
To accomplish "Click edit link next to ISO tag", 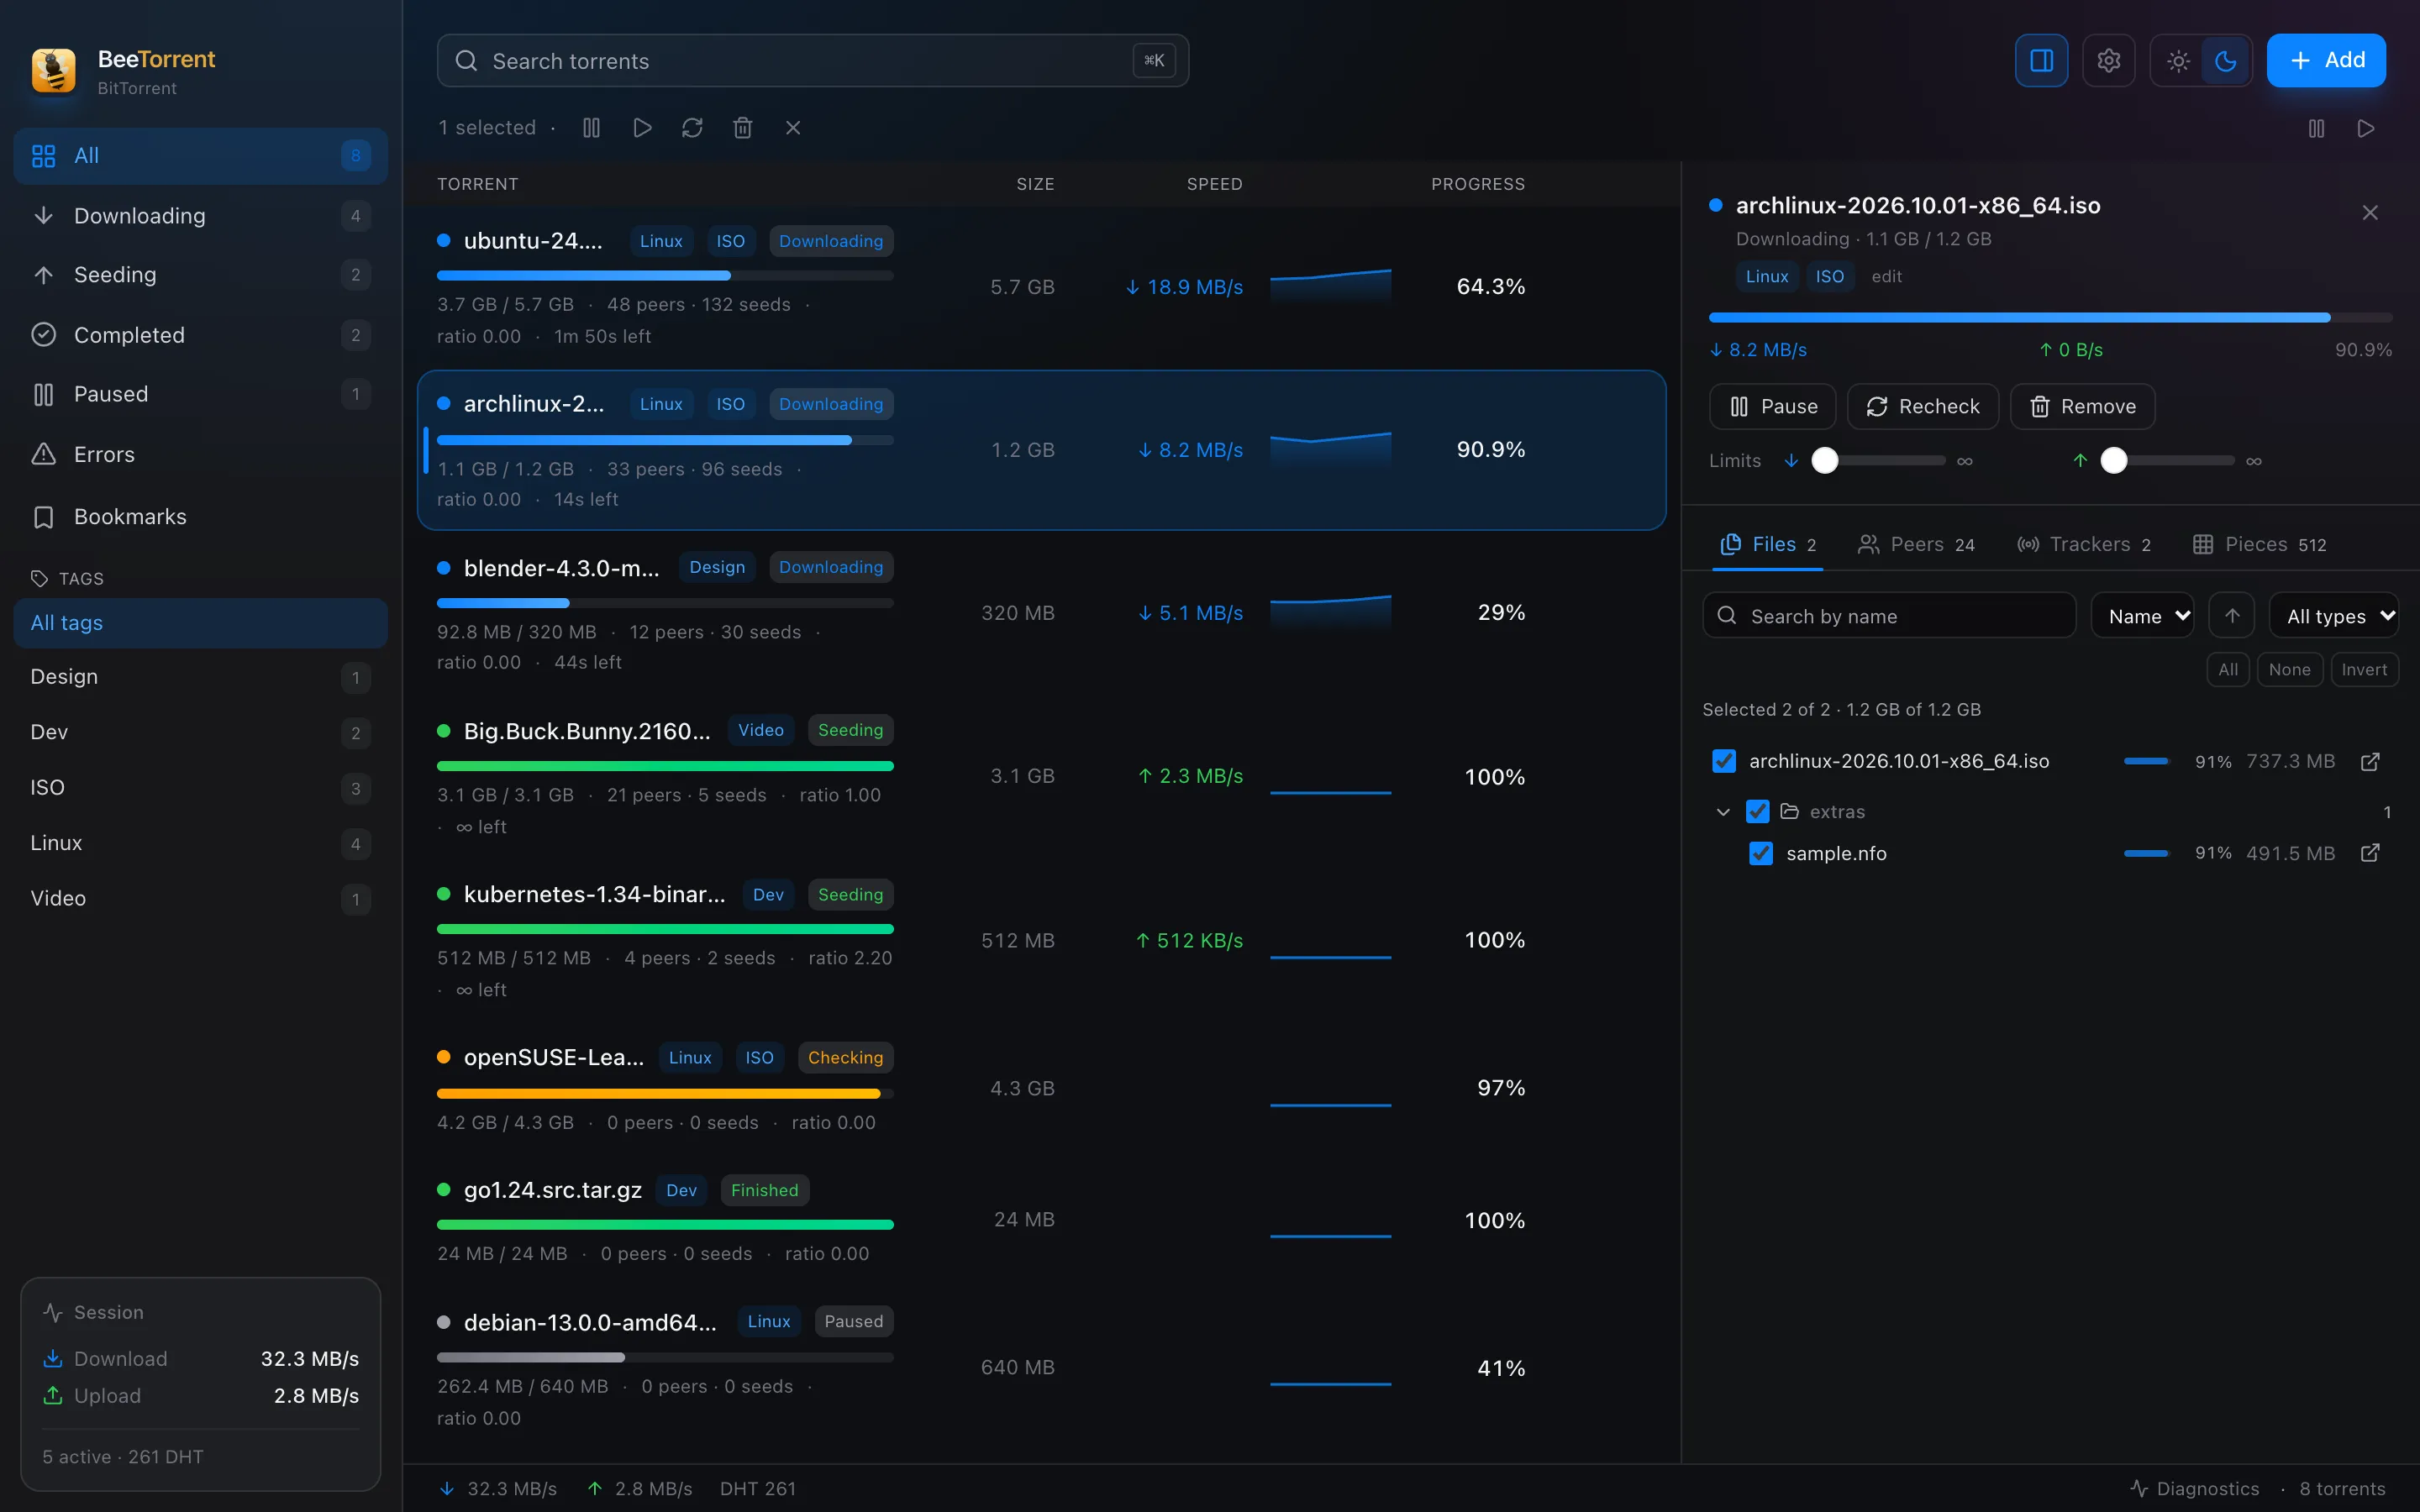I will [x=1886, y=277].
